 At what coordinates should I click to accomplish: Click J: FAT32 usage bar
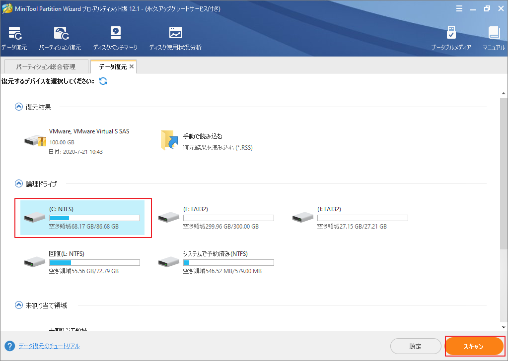[x=363, y=218]
